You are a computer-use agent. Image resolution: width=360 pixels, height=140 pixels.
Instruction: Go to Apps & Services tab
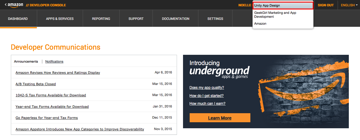click(x=60, y=19)
